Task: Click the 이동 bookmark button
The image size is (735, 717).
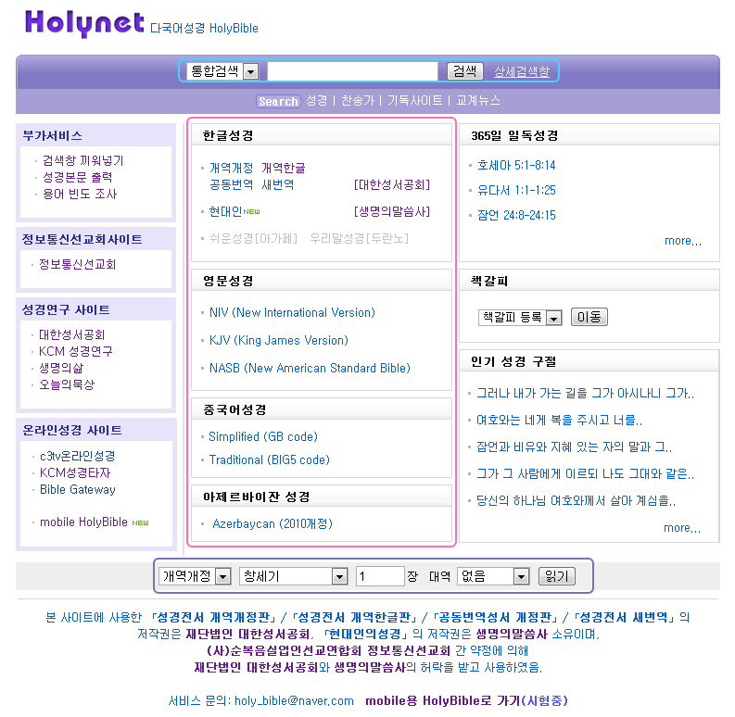Action: tap(589, 317)
